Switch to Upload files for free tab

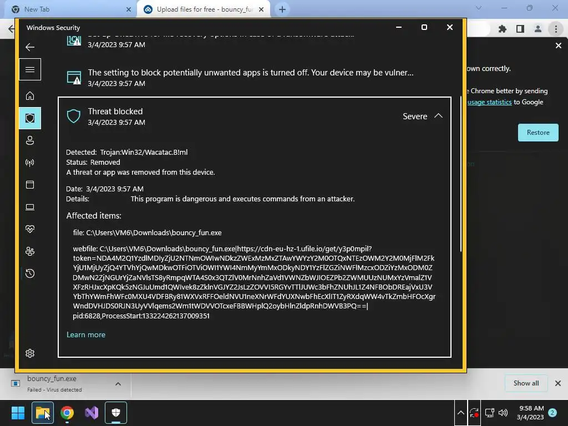[x=203, y=9]
